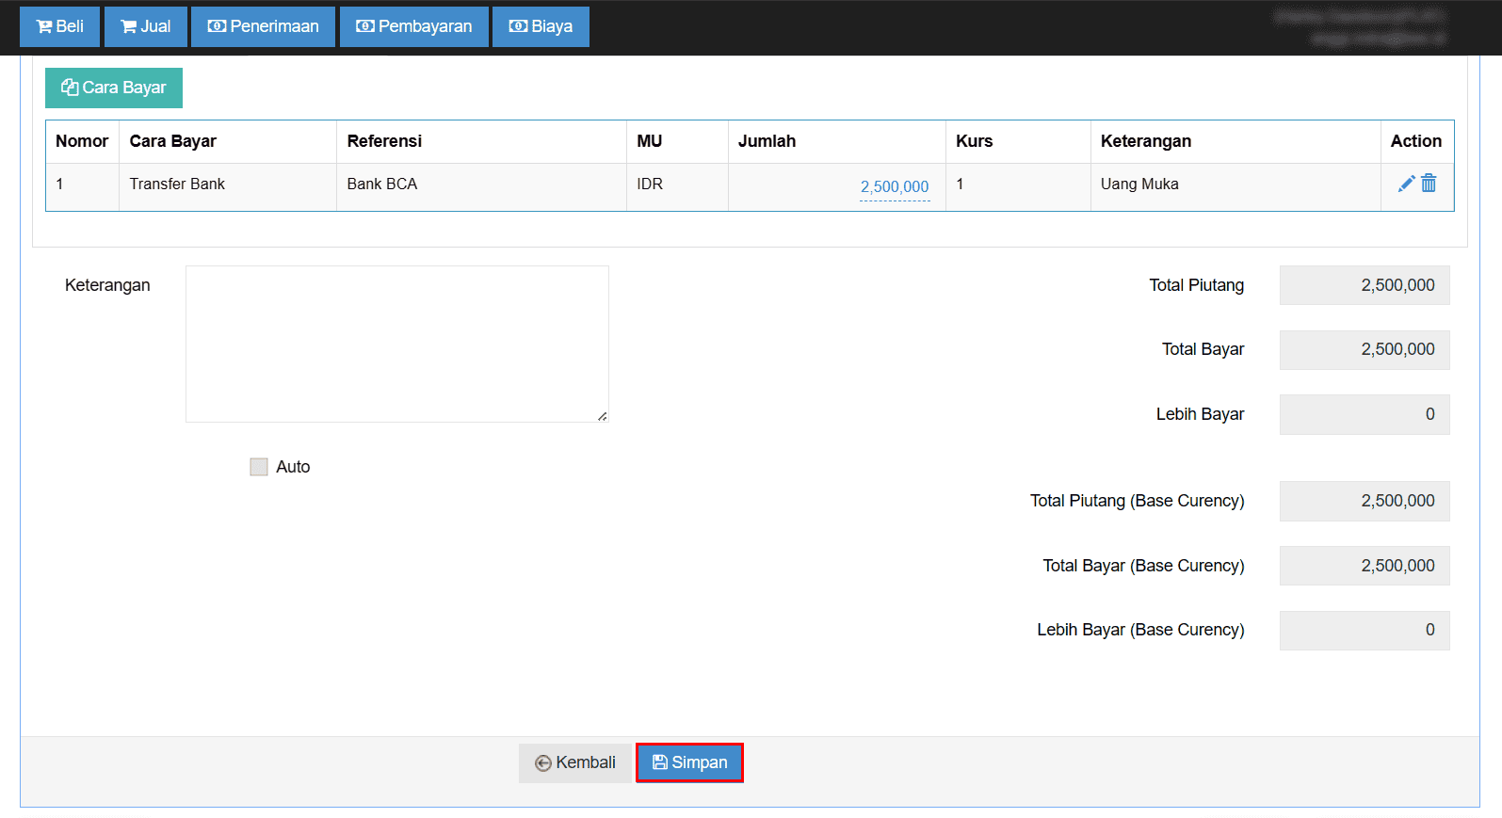
Task: Click the Lebih Bayar field
Action: [1365, 414]
